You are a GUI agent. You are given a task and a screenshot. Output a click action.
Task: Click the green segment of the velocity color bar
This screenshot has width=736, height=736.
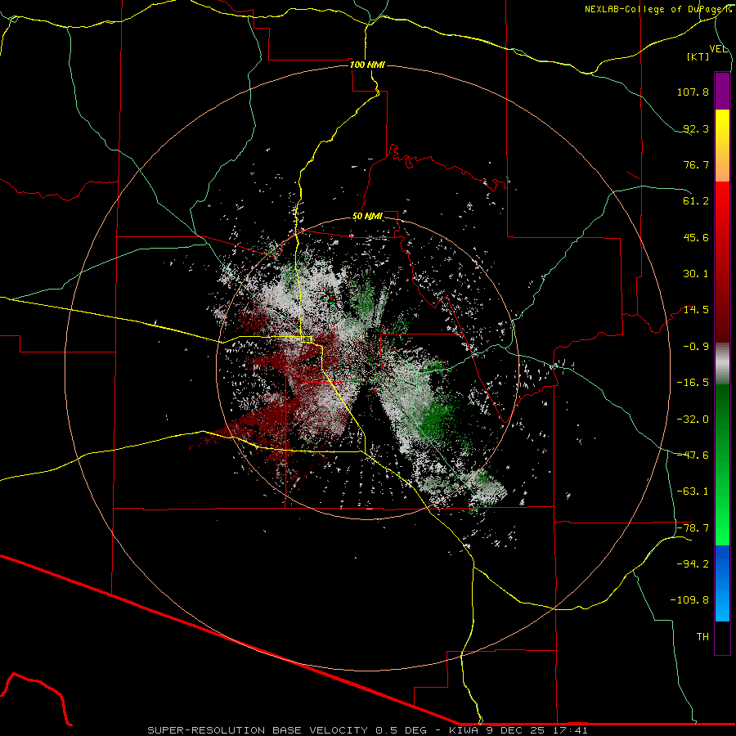pyautogui.click(x=722, y=464)
